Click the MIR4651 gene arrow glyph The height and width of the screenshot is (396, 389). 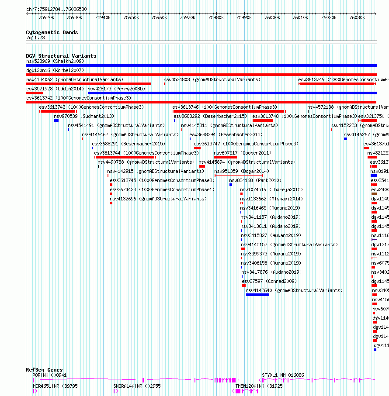coord(35,391)
